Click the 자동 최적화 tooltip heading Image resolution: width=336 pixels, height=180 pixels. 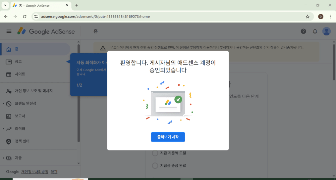click(92, 63)
